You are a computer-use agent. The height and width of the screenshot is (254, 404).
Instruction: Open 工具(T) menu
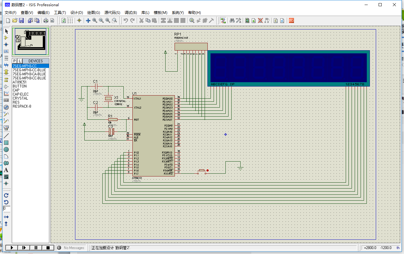(x=60, y=13)
